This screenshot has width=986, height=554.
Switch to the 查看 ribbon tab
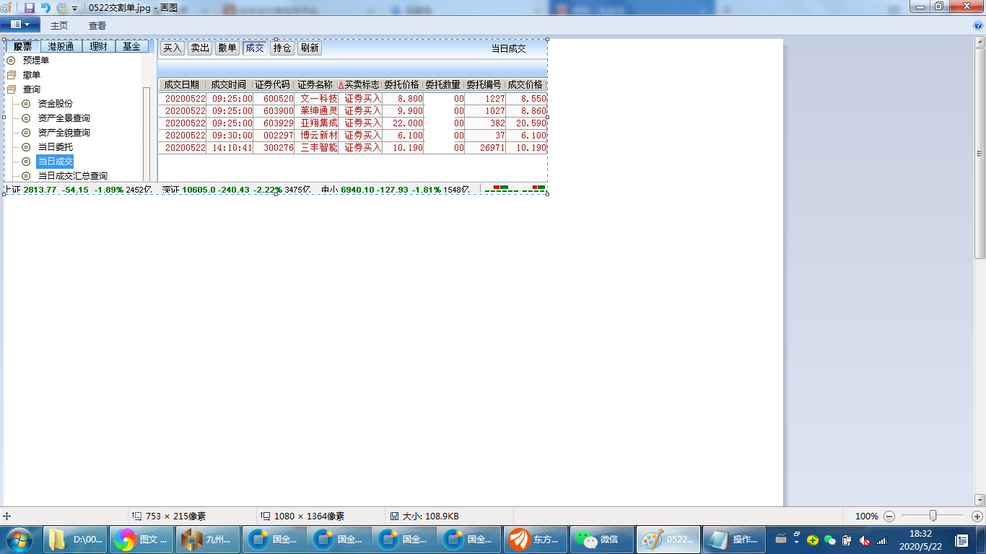tap(97, 25)
